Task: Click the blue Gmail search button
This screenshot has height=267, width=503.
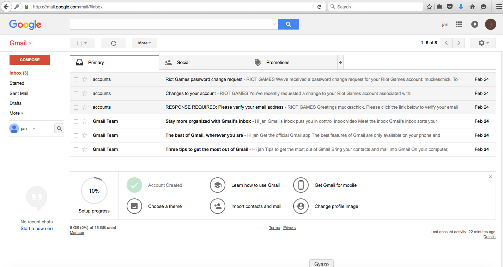Action: (x=289, y=24)
